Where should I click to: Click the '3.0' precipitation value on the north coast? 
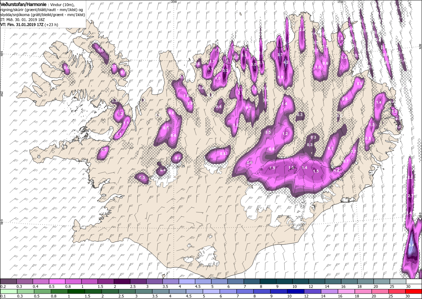pos(254,64)
